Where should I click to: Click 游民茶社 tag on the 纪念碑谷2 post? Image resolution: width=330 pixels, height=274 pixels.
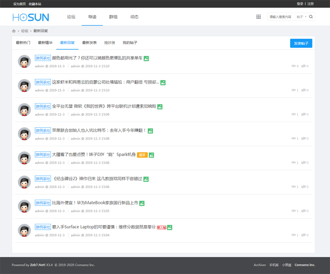(x=43, y=179)
